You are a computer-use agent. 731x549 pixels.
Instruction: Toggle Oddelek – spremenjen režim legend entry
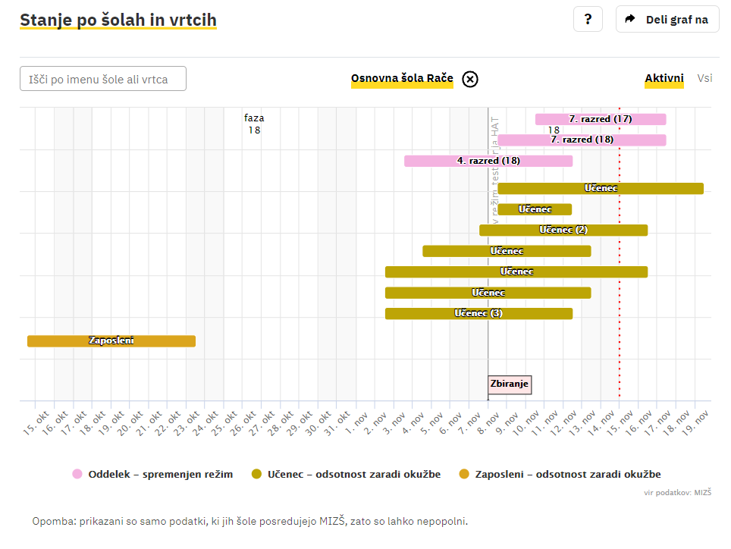click(x=160, y=474)
